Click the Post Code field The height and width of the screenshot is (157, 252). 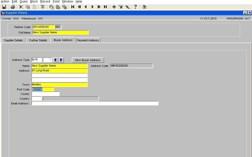43,89
